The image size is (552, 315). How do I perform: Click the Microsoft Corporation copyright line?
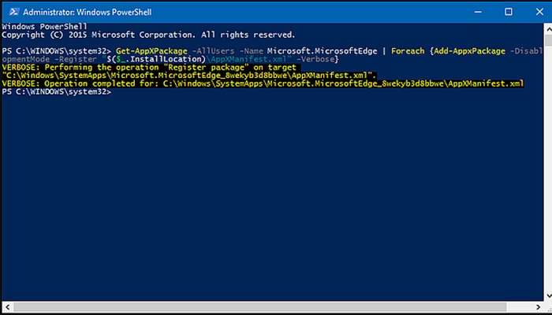click(x=148, y=35)
